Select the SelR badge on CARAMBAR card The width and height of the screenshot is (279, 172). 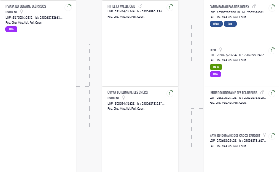coord(230,24)
